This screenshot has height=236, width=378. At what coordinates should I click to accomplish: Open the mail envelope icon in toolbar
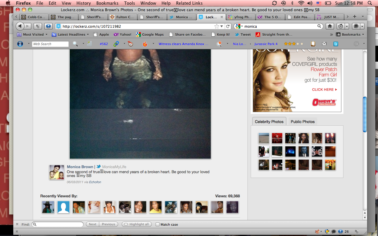tap(324, 44)
